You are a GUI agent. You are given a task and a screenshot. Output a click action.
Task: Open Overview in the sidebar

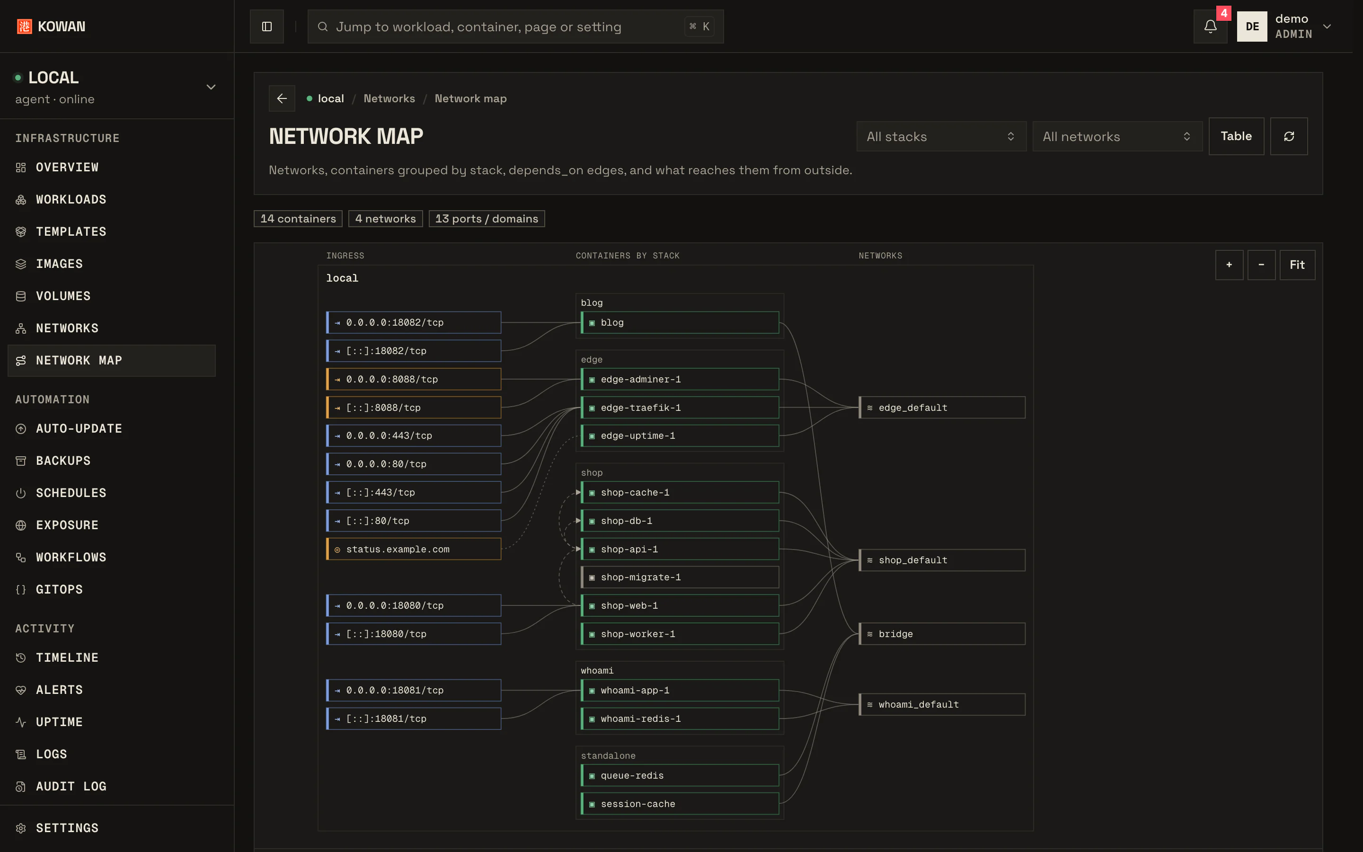coord(112,168)
